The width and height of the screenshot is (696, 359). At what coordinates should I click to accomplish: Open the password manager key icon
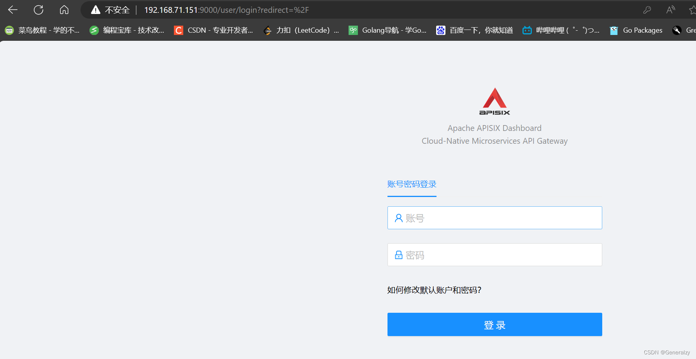point(647,10)
